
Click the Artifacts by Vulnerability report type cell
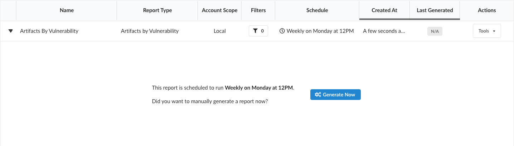pyautogui.click(x=150, y=31)
